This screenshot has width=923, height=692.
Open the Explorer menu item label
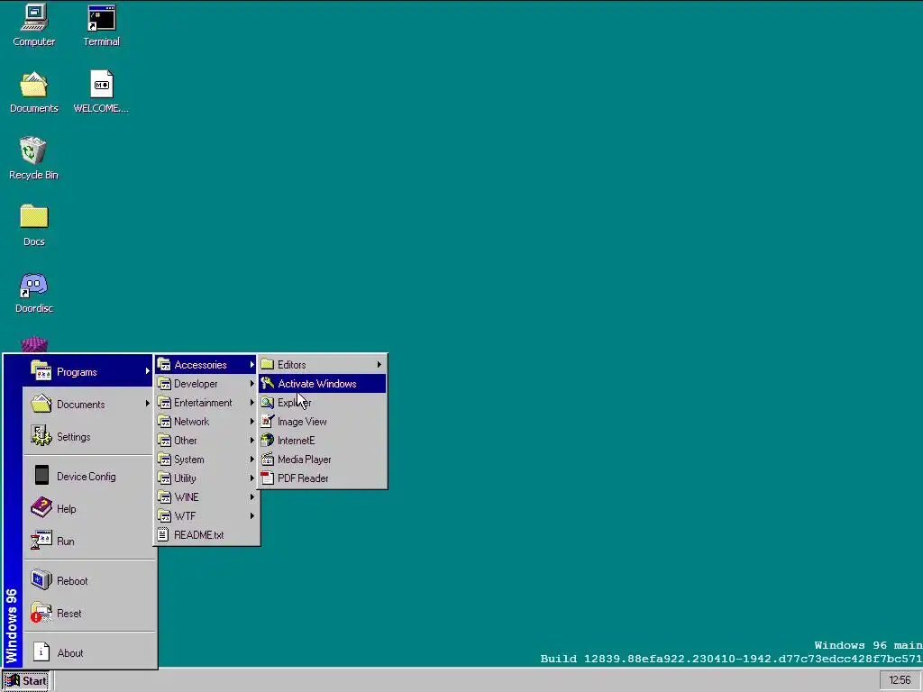coord(295,403)
